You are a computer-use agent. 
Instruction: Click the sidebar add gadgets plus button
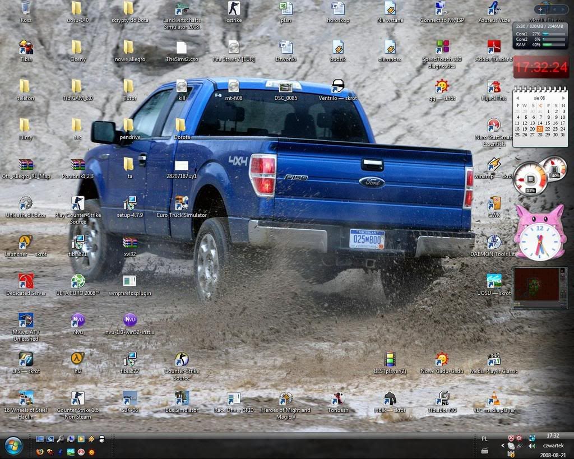point(540,10)
